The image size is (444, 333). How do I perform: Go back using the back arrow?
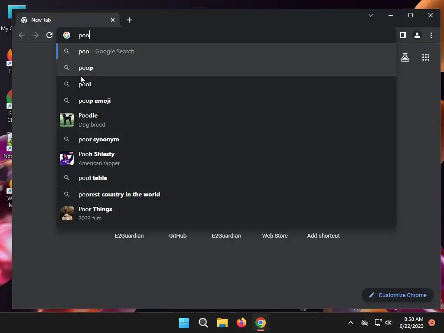pyautogui.click(x=22, y=35)
